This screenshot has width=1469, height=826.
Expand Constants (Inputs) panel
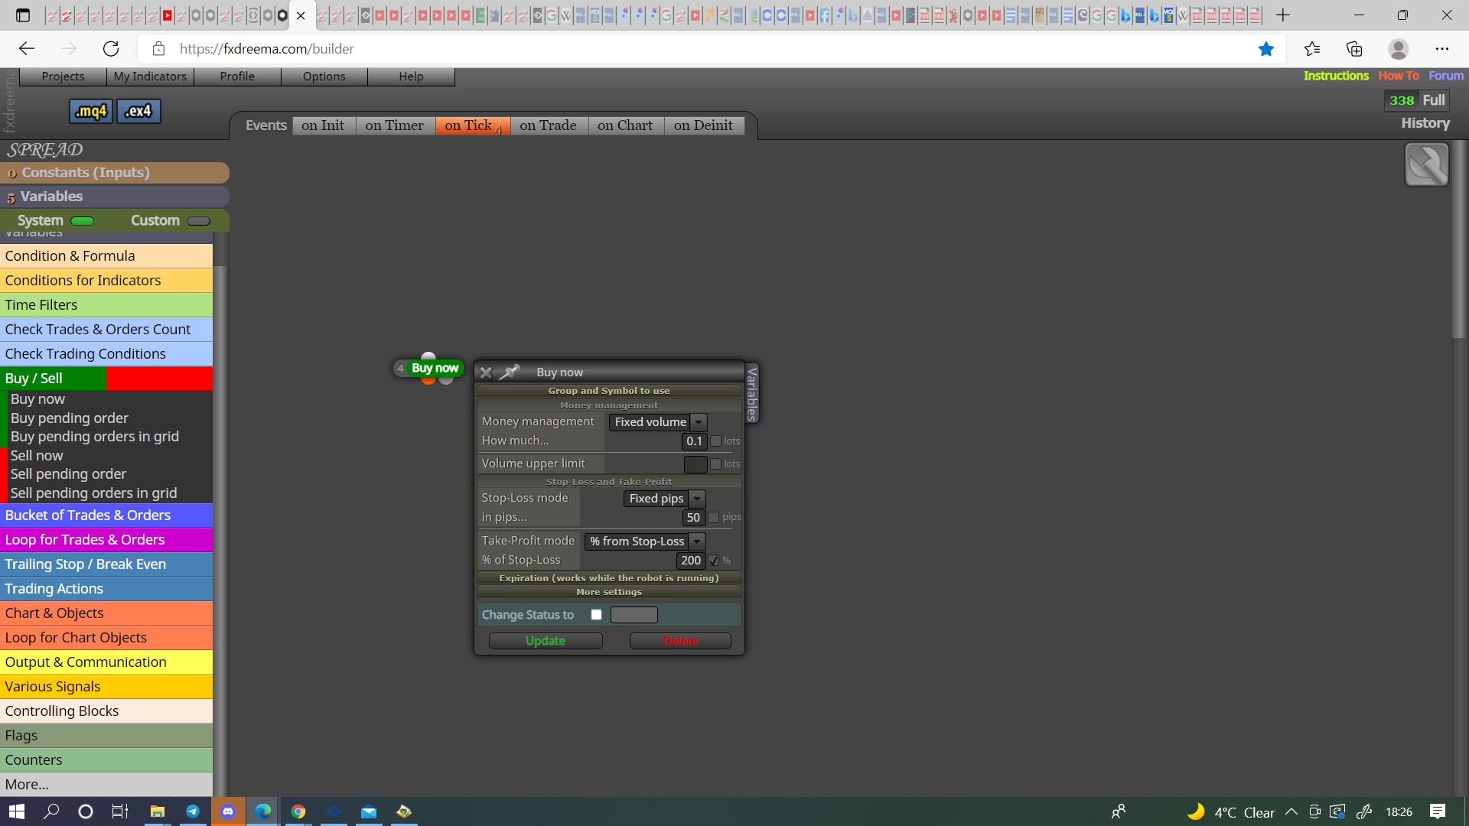point(115,173)
